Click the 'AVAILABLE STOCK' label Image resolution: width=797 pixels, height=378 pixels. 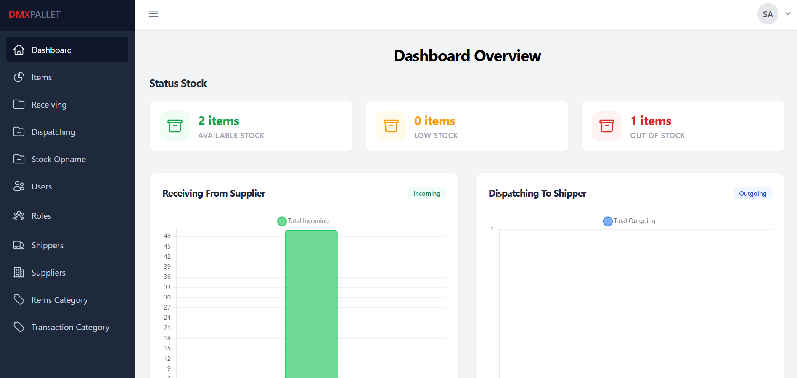point(231,136)
